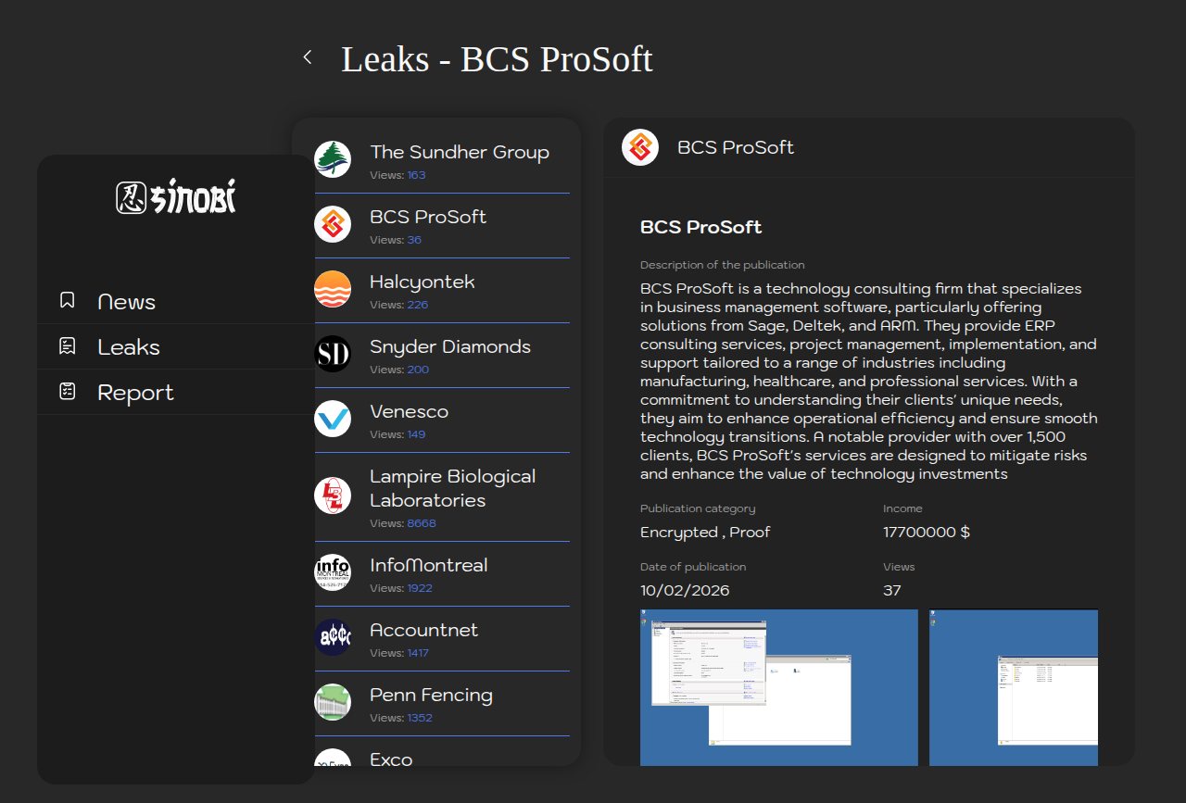Click the back arrow beside Leaks title
This screenshot has width=1186, height=803.
point(308,57)
